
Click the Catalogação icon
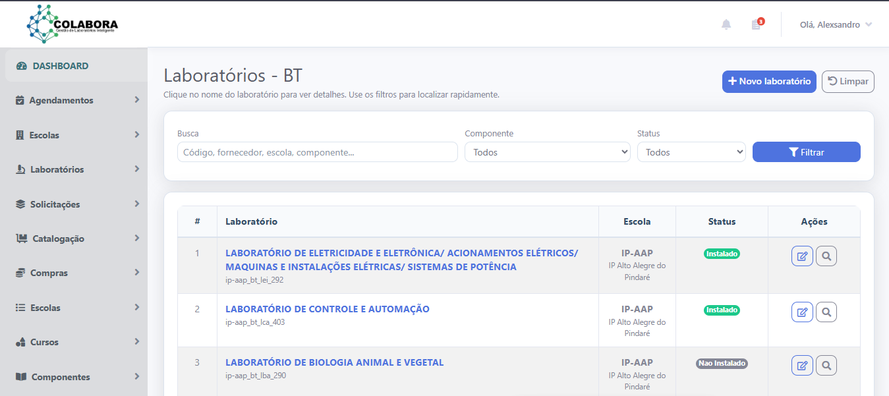tap(22, 239)
